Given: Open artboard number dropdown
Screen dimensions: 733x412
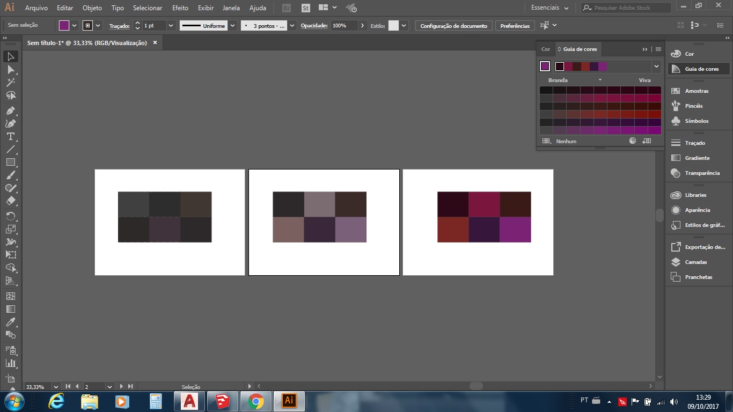Looking at the screenshot, I should 109,386.
